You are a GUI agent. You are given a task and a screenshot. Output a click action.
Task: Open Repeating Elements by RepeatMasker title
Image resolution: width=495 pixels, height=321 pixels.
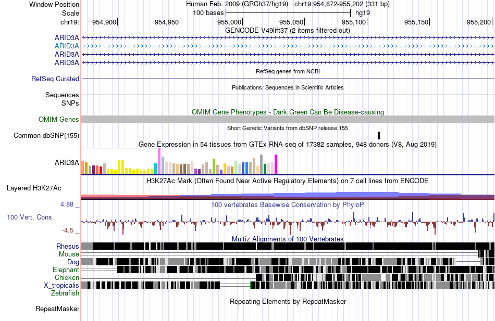point(288,301)
